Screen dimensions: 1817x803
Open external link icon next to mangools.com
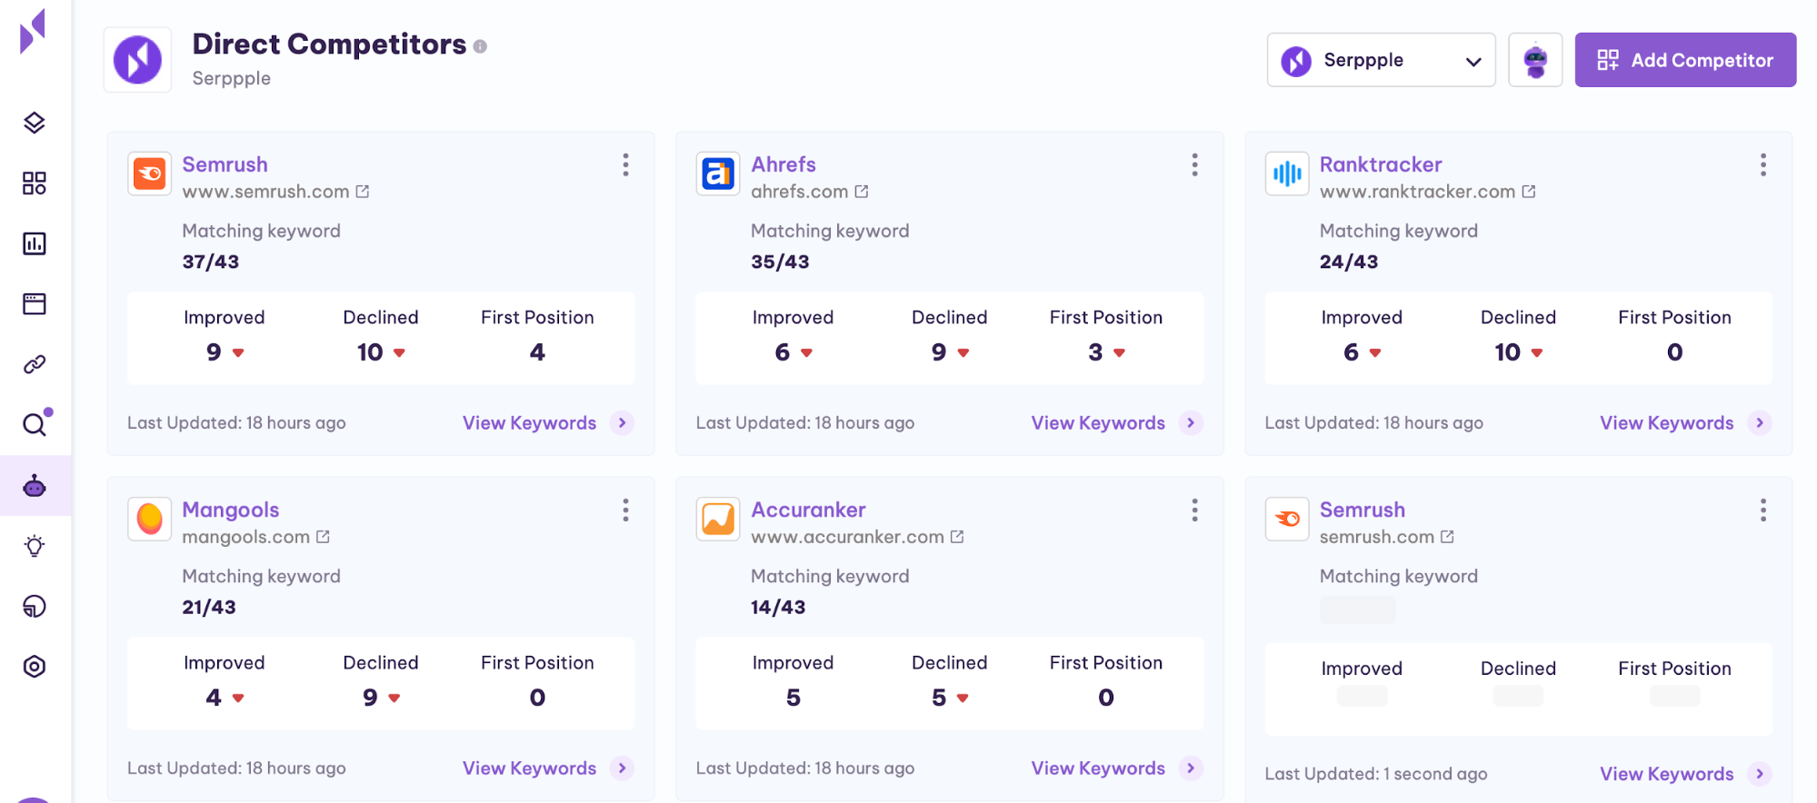(x=323, y=537)
